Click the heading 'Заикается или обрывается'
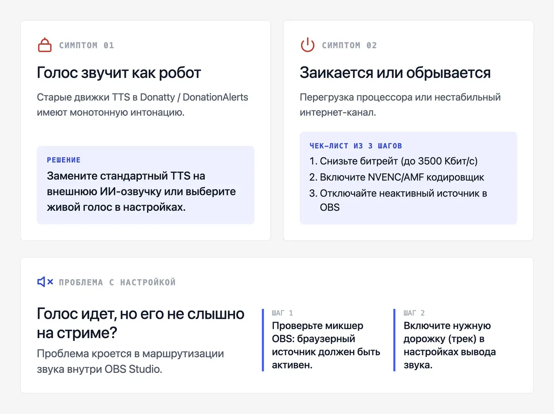The width and height of the screenshot is (554, 414). coord(395,73)
